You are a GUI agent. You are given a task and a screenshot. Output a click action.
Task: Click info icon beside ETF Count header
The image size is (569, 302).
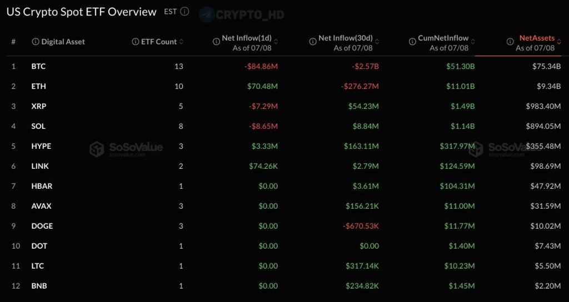(136, 42)
